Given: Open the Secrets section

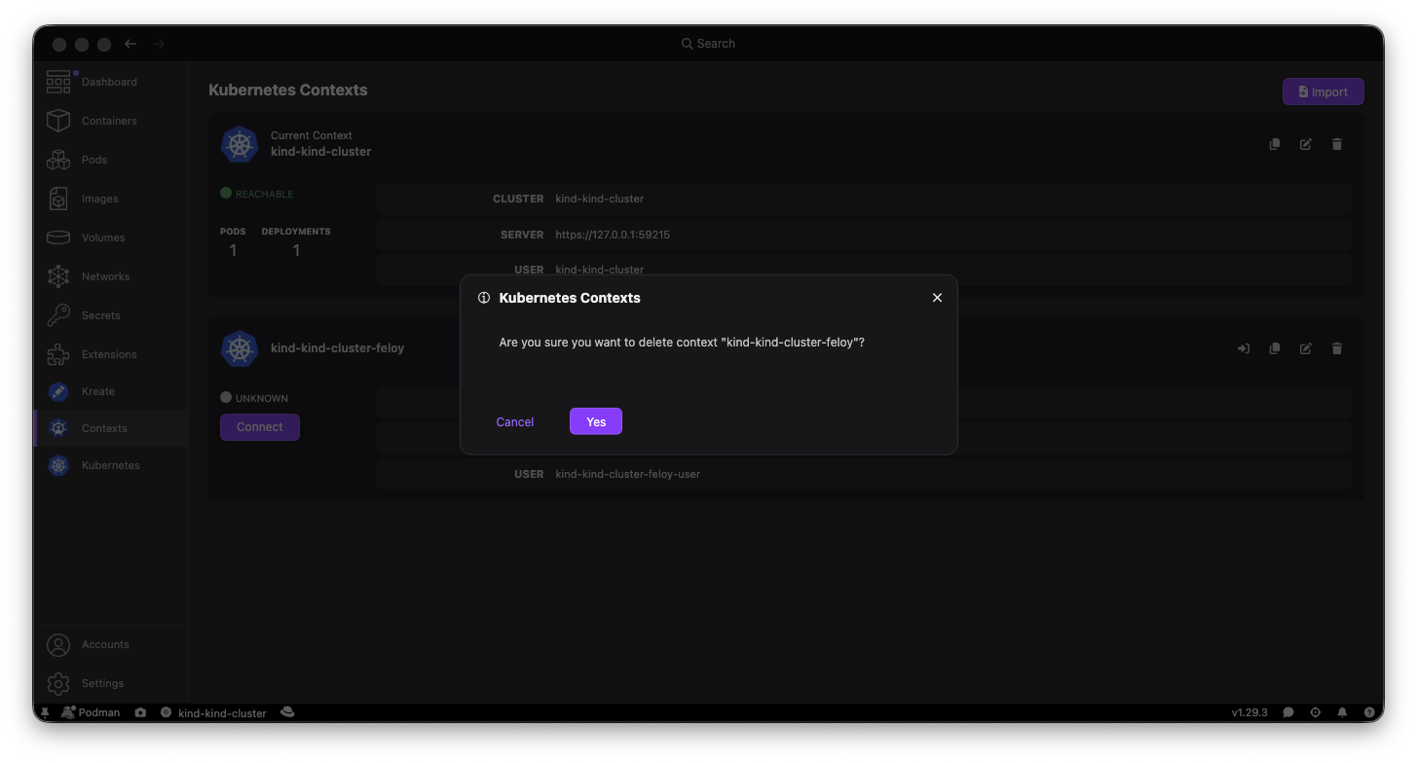Looking at the screenshot, I should click(x=111, y=315).
